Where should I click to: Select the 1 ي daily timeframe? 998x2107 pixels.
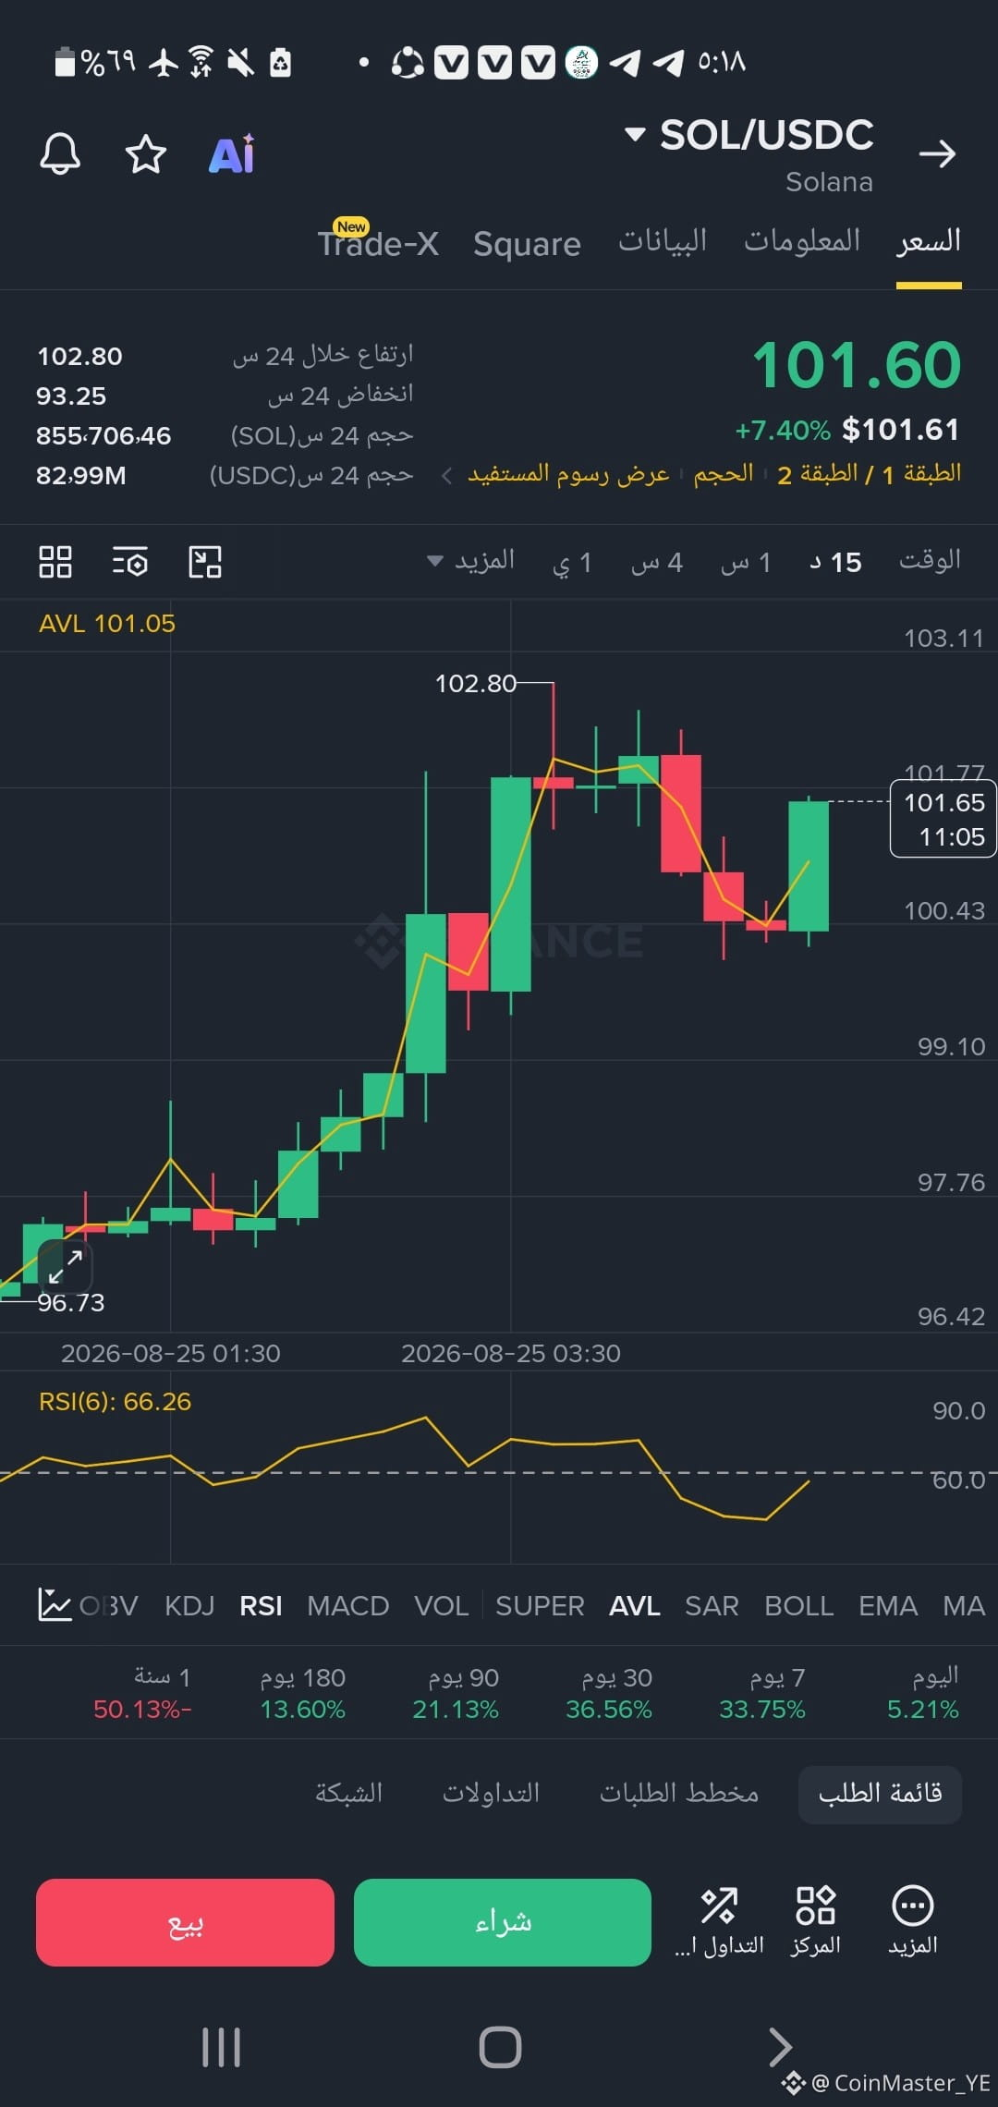click(x=572, y=562)
